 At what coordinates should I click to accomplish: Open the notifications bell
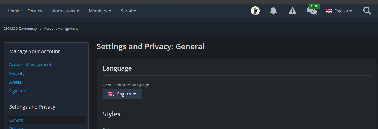click(x=273, y=11)
